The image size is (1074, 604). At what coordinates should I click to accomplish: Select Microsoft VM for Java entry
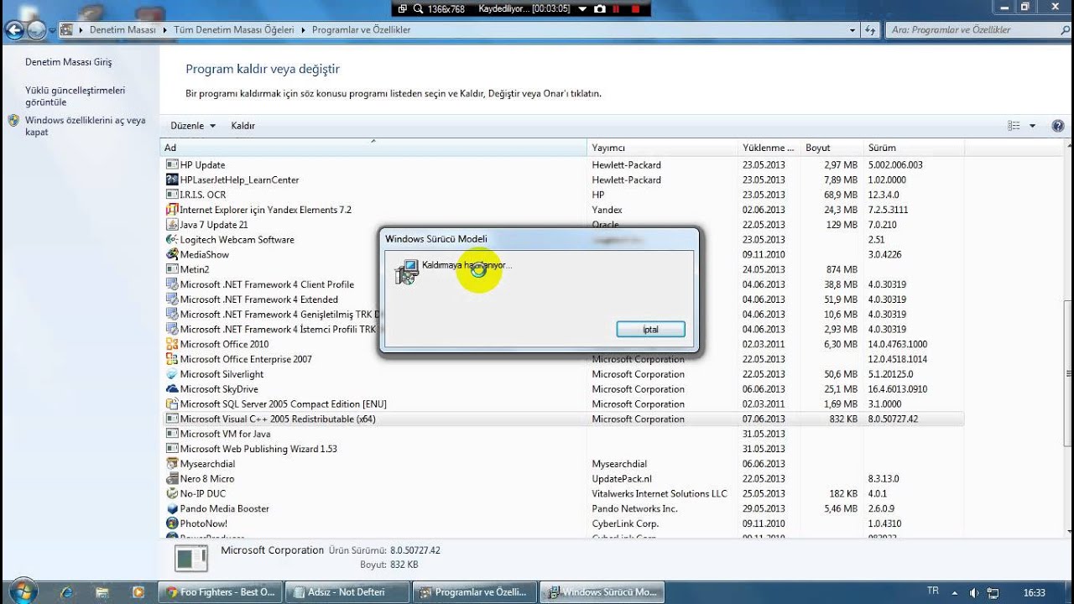point(562,434)
